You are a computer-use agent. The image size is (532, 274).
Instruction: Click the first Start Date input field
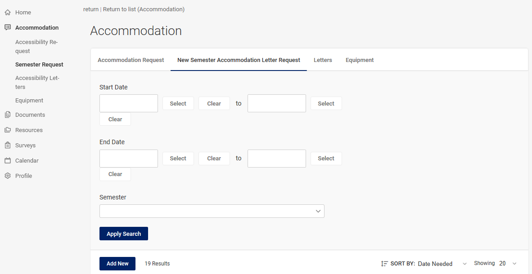tap(129, 103)
